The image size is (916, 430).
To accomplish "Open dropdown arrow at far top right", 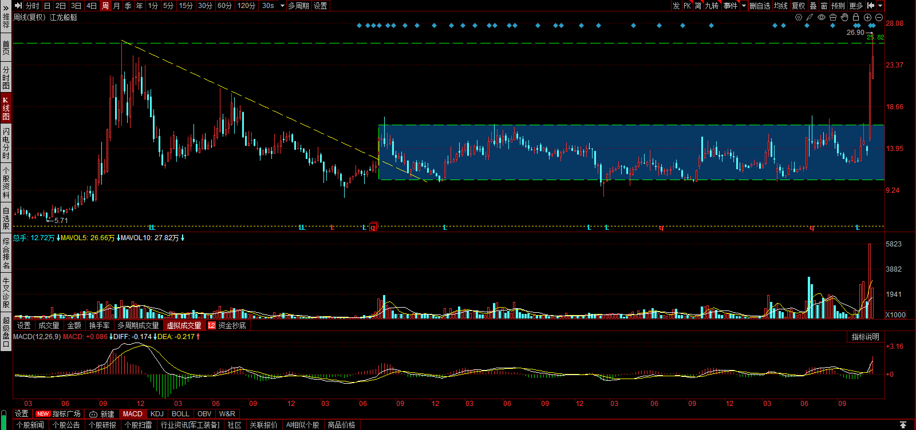I will click(x=881, y=6).
